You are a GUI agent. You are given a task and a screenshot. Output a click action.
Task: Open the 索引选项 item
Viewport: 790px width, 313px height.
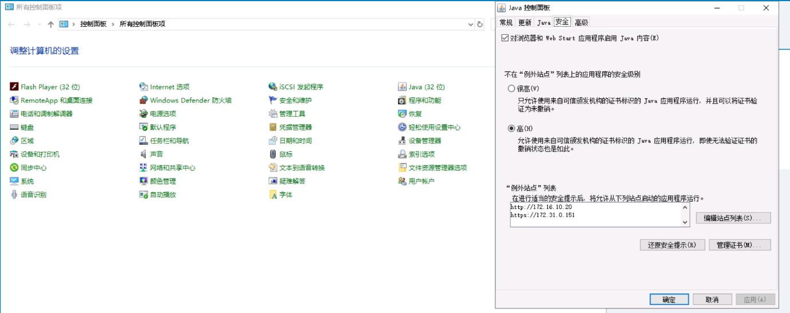coord(416,154)
